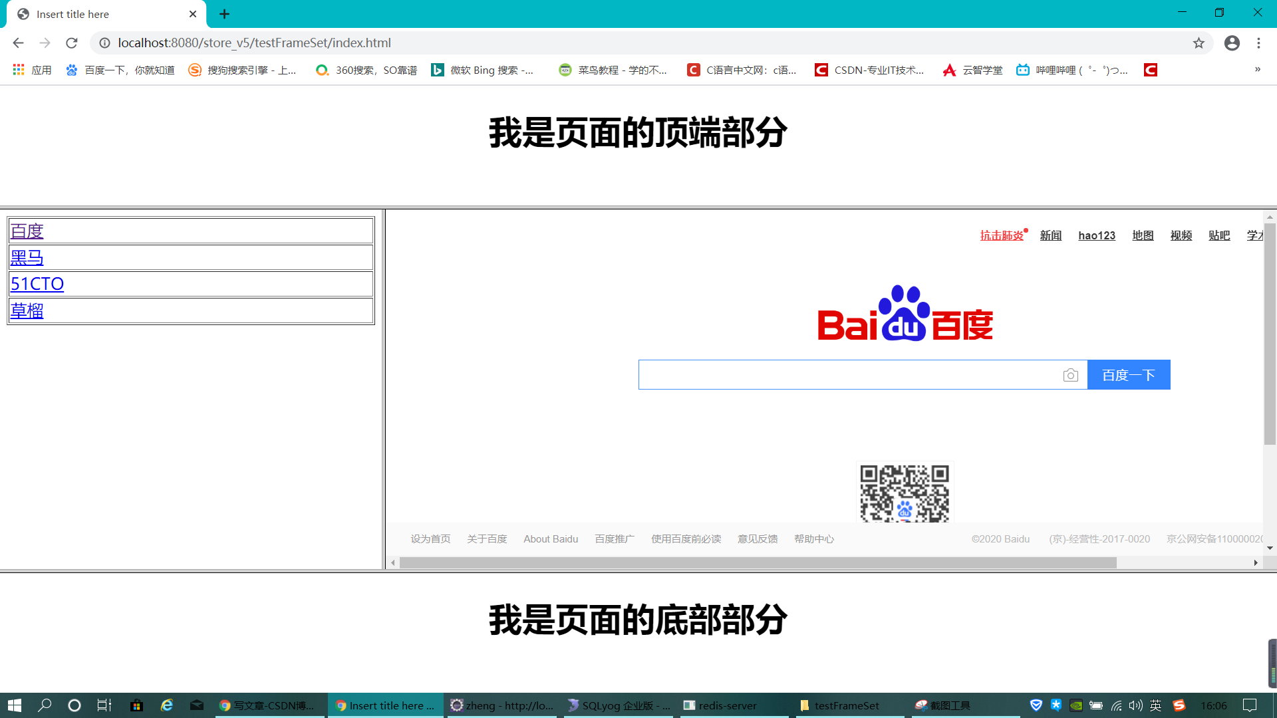
Task: Click the bookmark star icon
Action: 1199,43
